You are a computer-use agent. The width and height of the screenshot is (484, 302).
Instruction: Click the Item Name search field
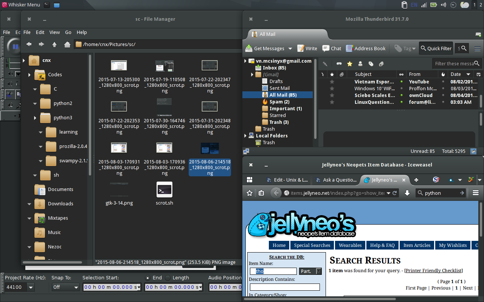[273, 271]
